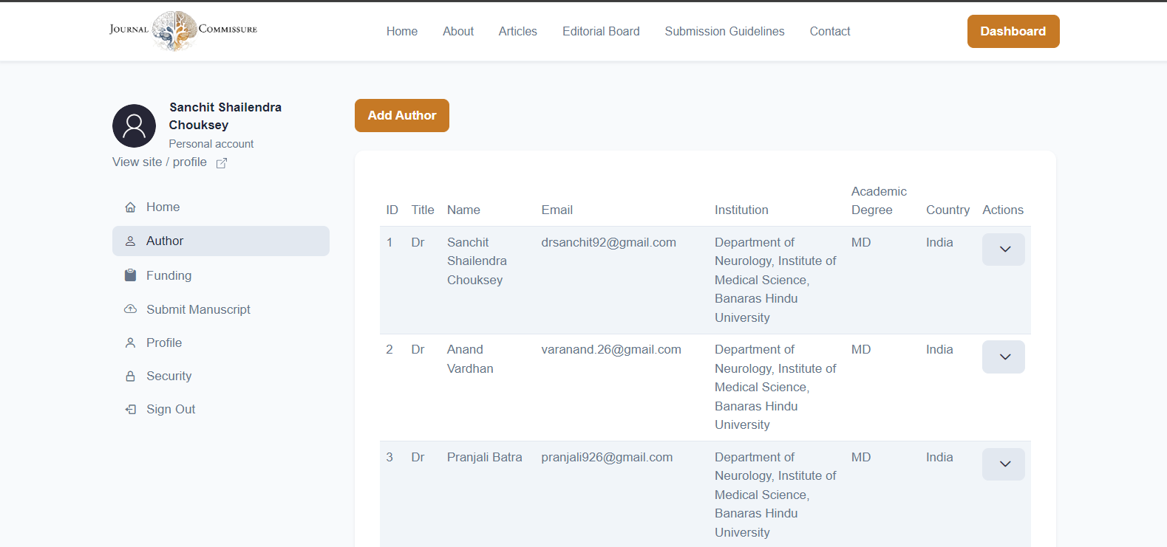
Task: Select Profile in the sidebar menu
Action: [164, 343]
